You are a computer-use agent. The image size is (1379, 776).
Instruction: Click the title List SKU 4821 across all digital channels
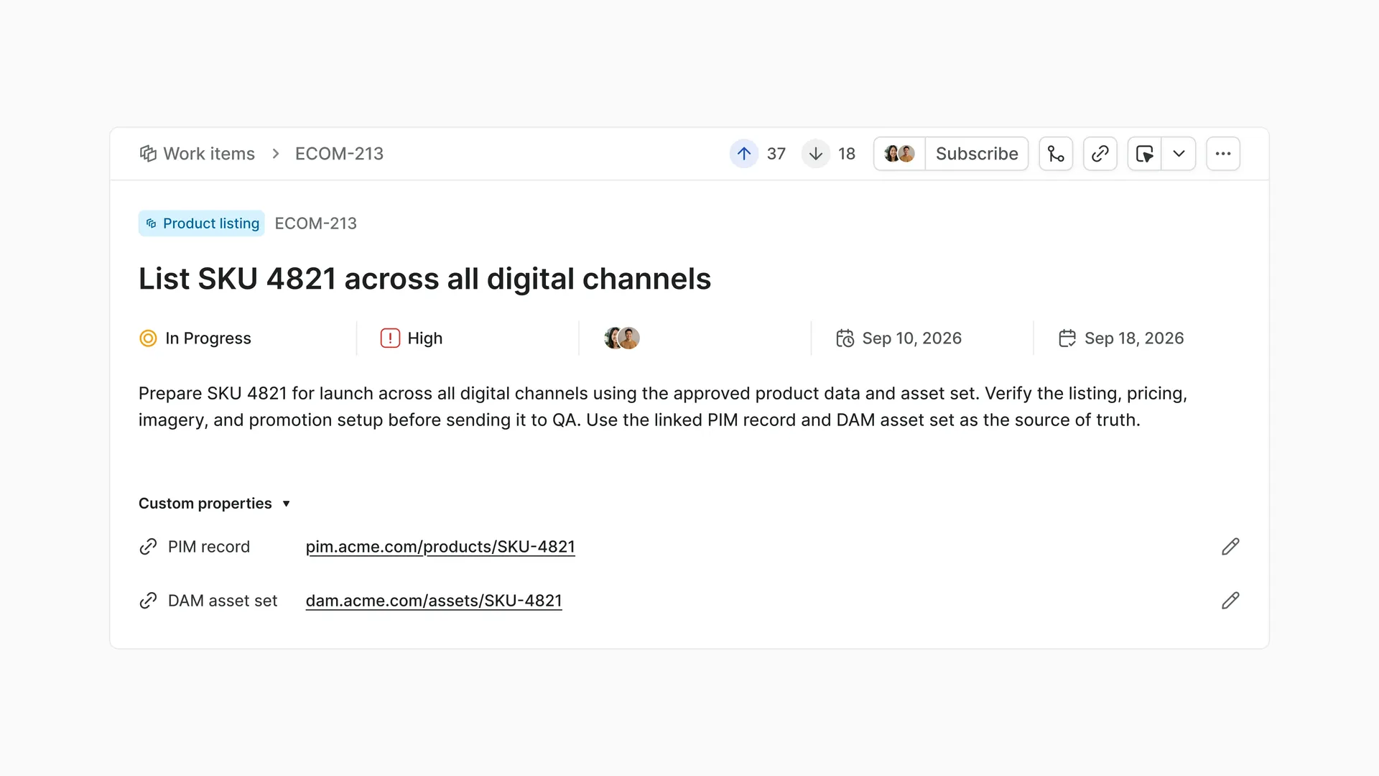(x=425, y=279)
